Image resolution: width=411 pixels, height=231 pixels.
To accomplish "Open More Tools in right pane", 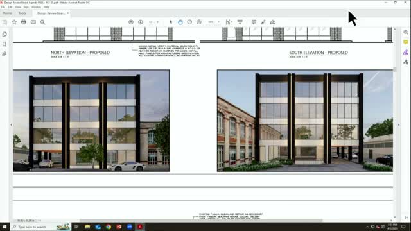I will pos(406,62).
